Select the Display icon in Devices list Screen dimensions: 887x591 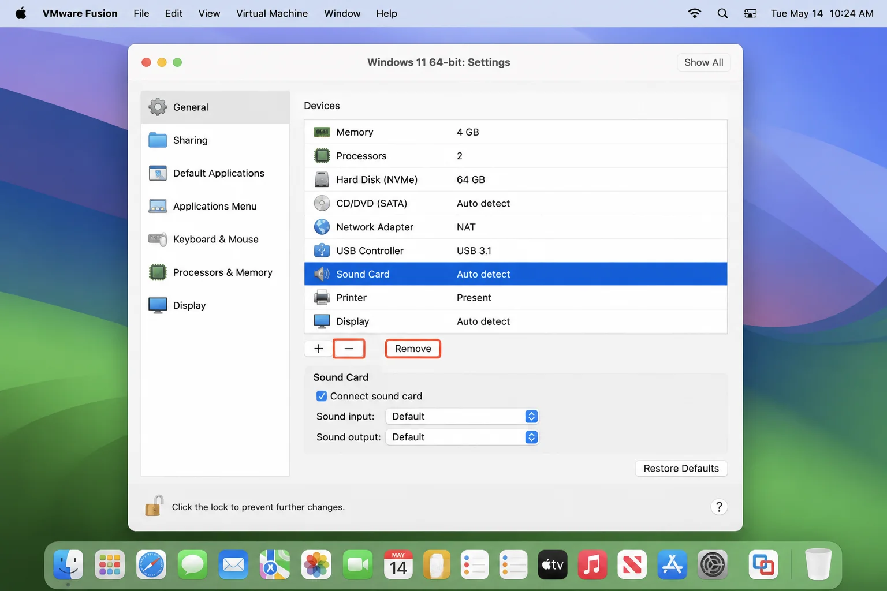click(322, 321)
